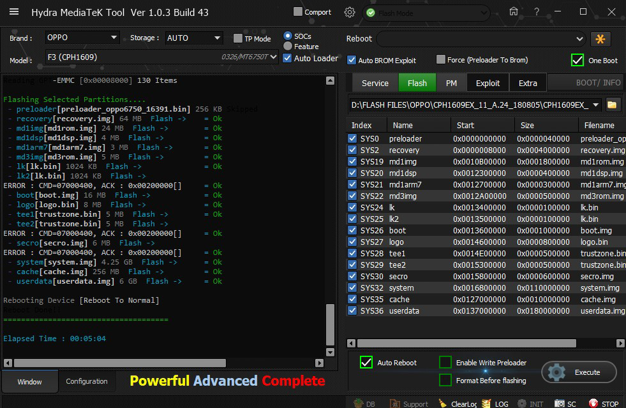
Task: Uncheck the SYS32 system partition
Action: tap(352, 288)
